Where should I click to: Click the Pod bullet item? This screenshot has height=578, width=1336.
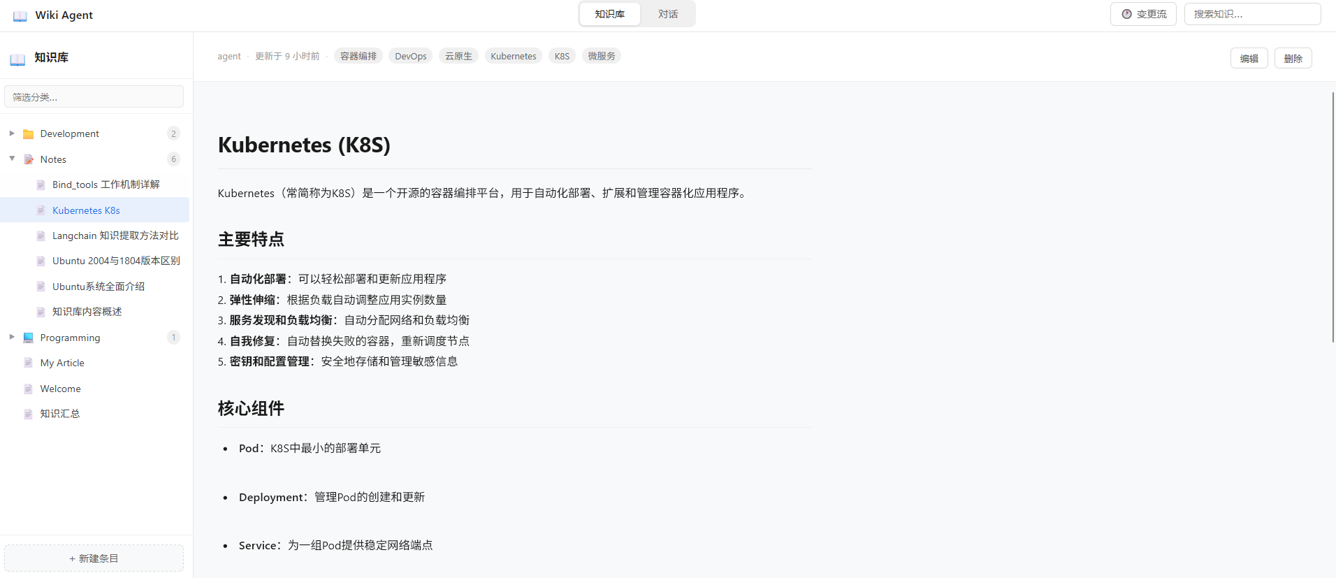[310, 448]
